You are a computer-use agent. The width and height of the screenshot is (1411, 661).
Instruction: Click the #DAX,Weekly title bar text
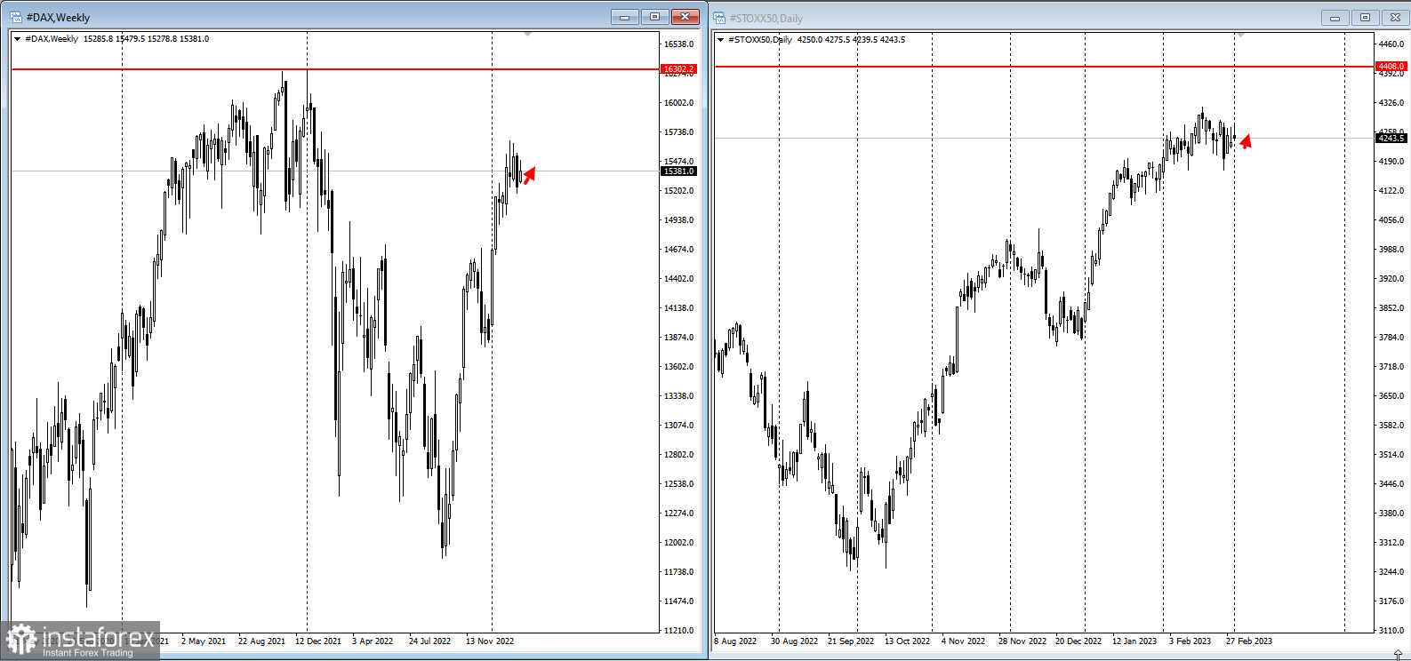click(58, 18)
